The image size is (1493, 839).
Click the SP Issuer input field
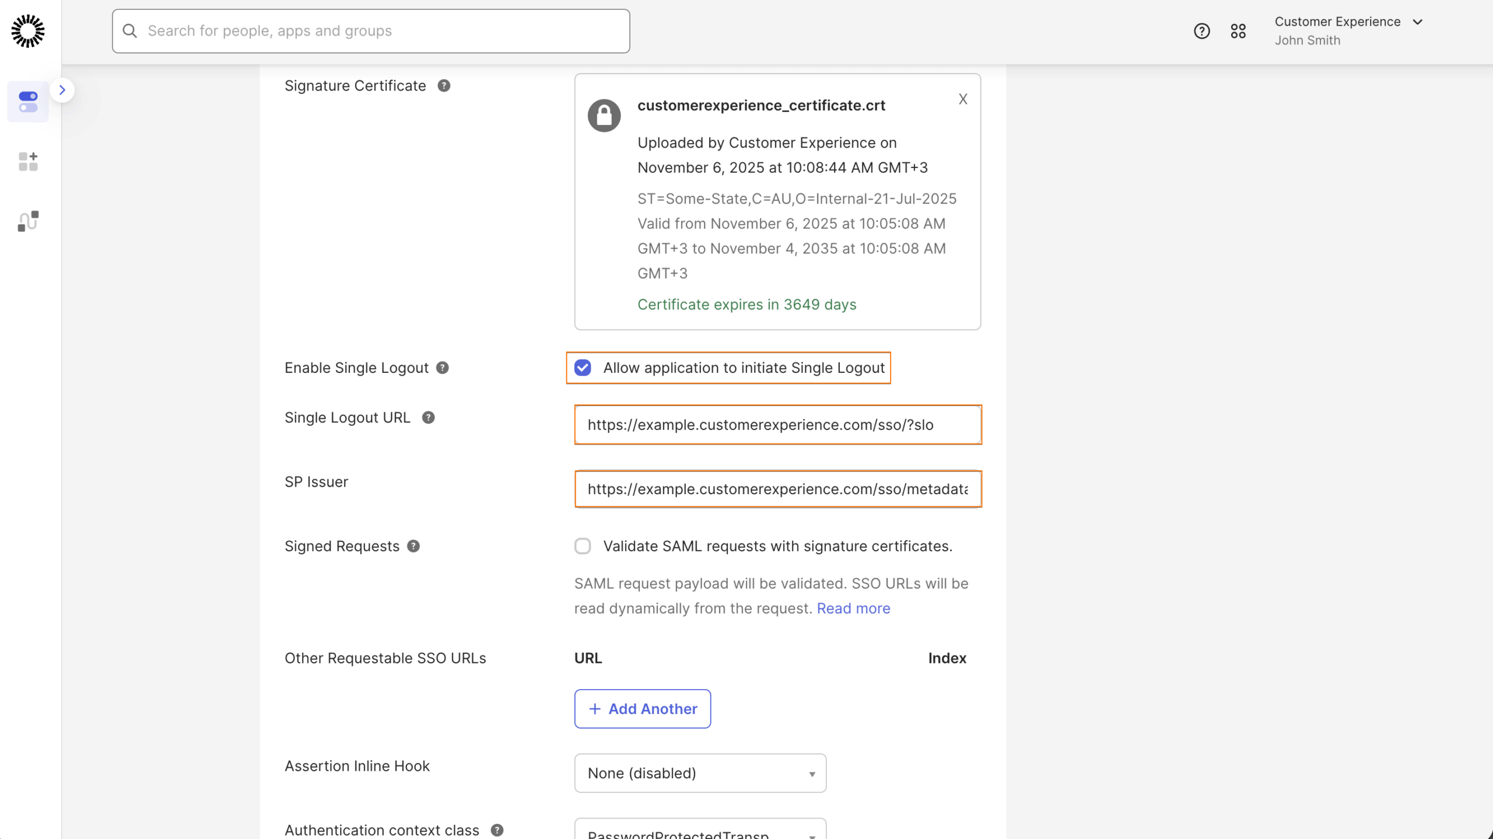[777, 489]
